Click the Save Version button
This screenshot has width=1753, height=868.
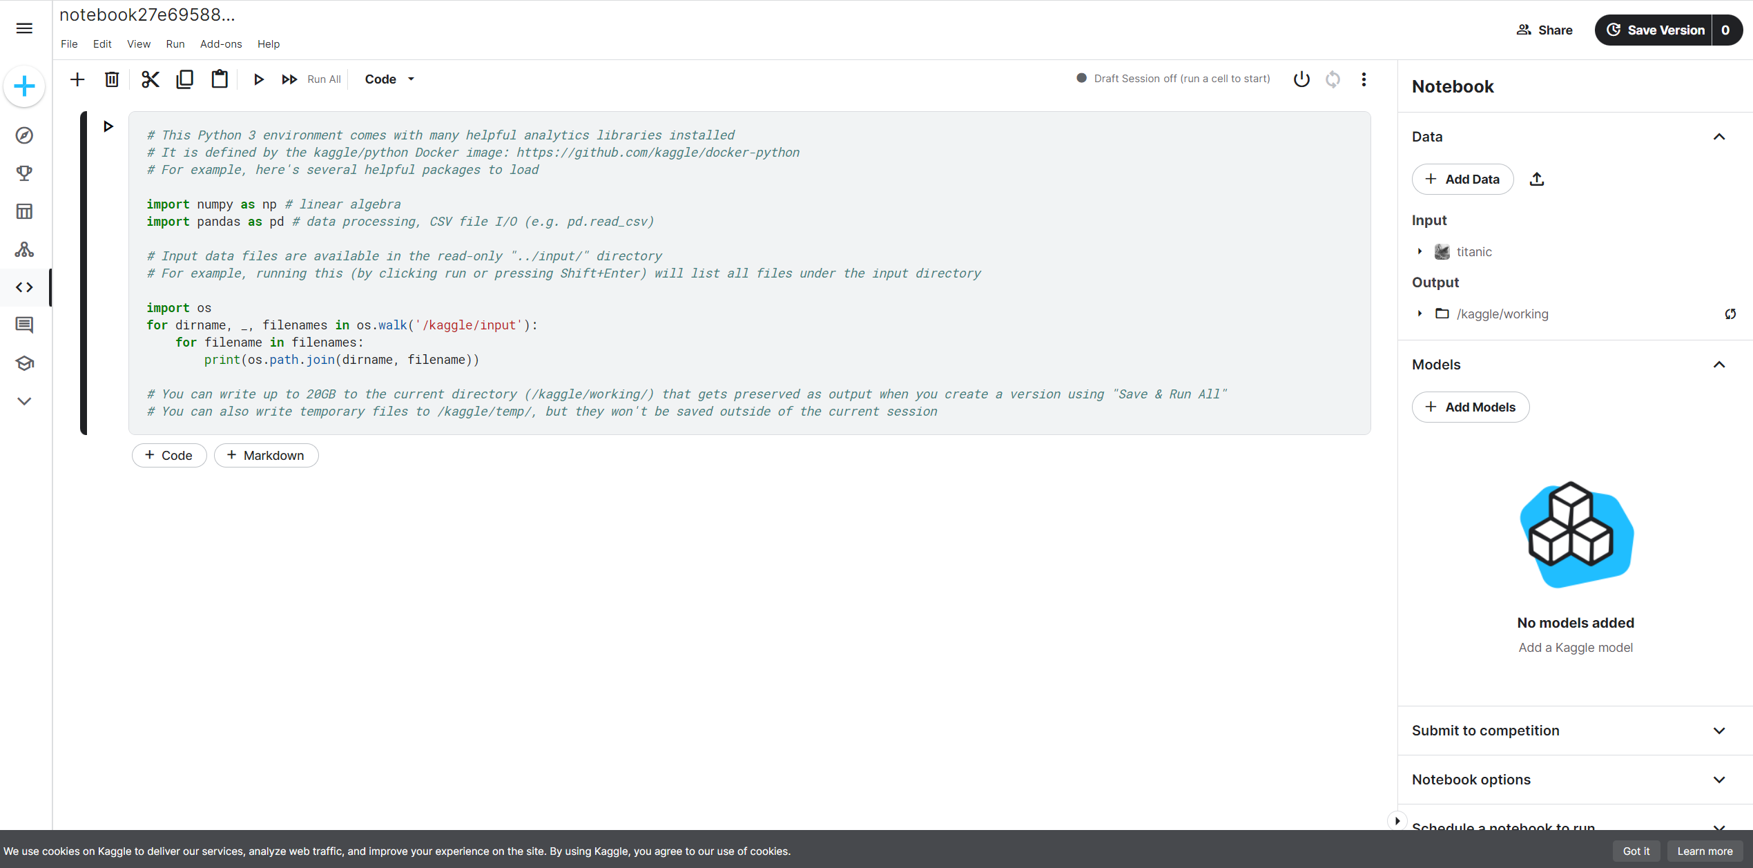tap(1654, 30)
